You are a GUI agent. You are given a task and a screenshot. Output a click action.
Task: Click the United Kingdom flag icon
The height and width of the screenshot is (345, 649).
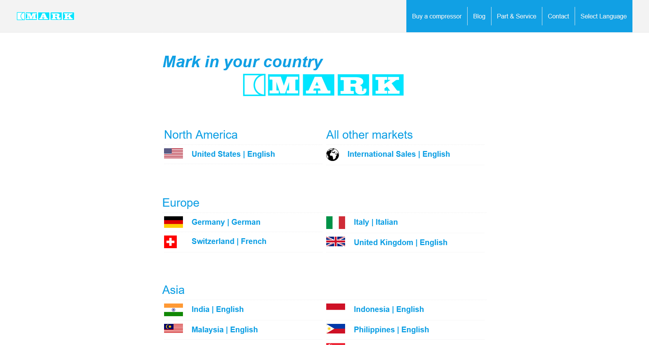coord(335,241)
